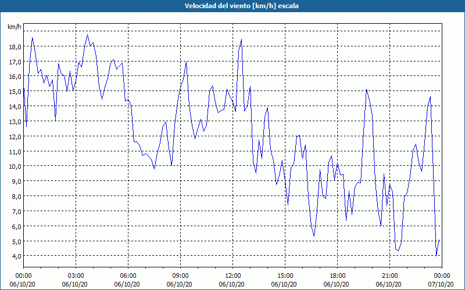Viewport: 465px width, 290px height.
Task: Click the 12:00 time axis label
Action: (x=233, y=276)
